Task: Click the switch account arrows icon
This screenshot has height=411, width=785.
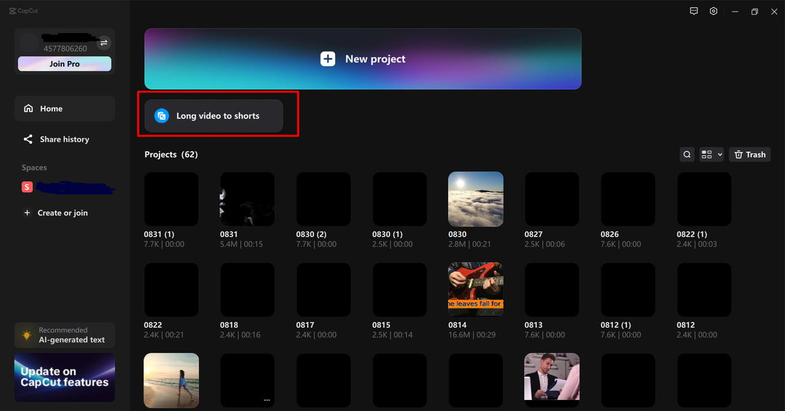Action: (104, 42)
